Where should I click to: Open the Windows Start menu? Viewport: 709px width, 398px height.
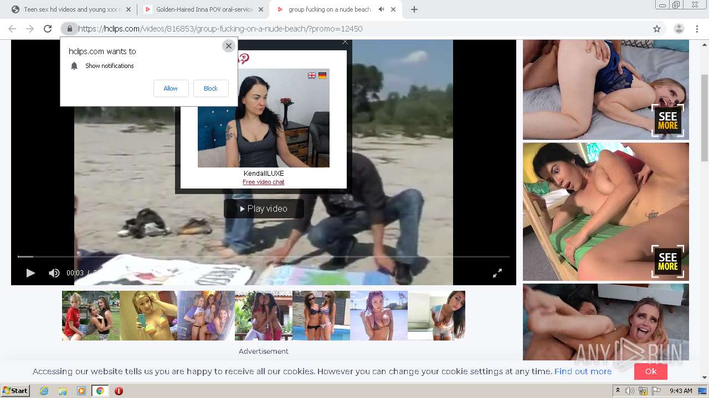coord(16,391)
